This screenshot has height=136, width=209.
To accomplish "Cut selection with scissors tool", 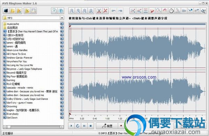I will point(99,11).
